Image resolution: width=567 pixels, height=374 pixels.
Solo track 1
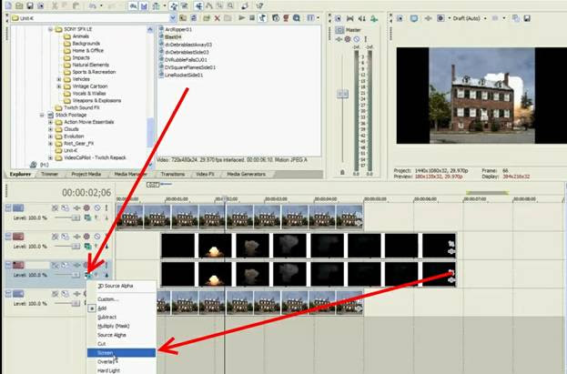tap(106, 208)
